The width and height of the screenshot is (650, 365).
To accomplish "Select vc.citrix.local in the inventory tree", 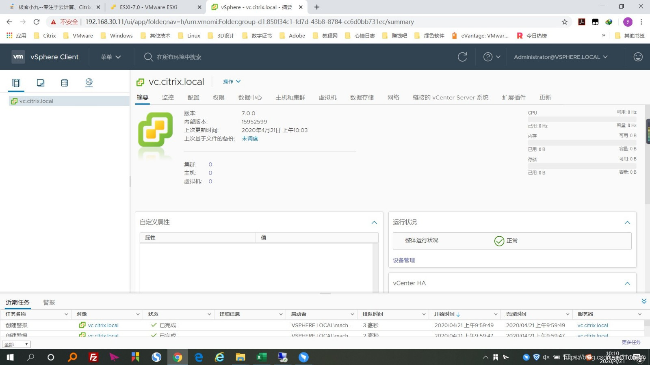I will (x=68, y=101).
